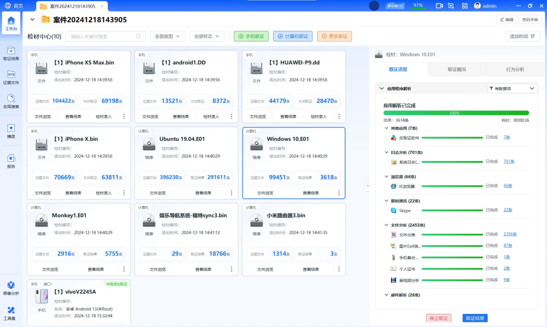Click the keyword search input field
Viewport: 547px width, 327px height.
(106, 36)
